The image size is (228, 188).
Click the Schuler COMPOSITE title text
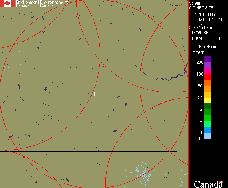tap(201, 5)
